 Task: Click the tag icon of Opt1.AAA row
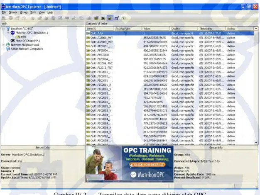pos(88,34)
